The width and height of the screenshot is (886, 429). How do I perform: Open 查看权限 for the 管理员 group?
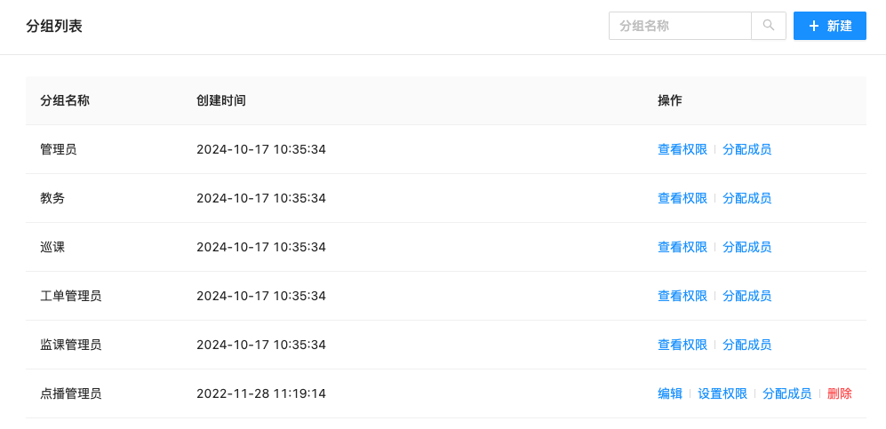[682, 149]
